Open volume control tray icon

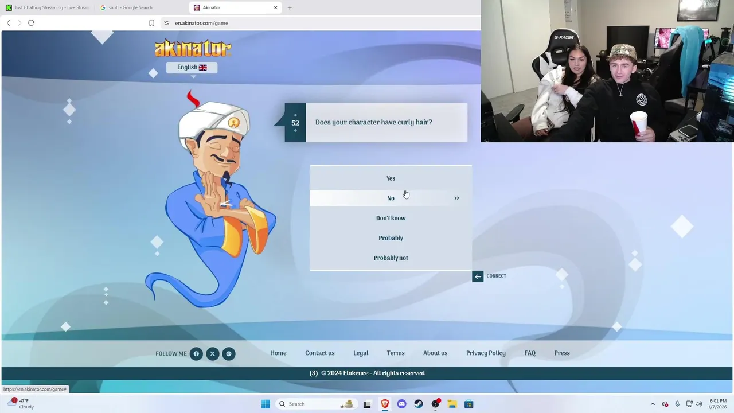tap(698, 404)
